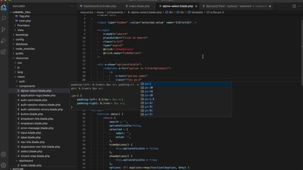The height and width of the screenshot is (170, 303).
Task: Open nav-link.blade.php file
Action: pos(33,142)
